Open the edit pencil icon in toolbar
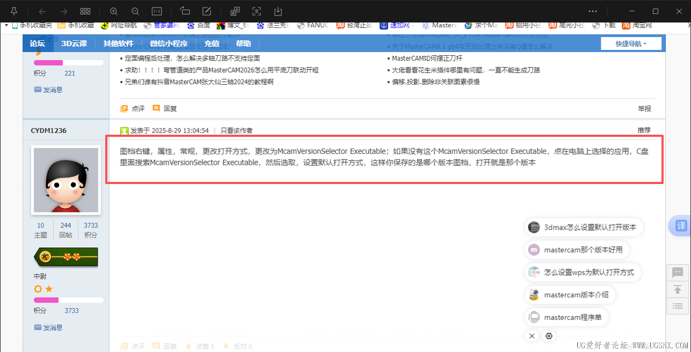This screenshot has height=352, width=691. (207, 11)
